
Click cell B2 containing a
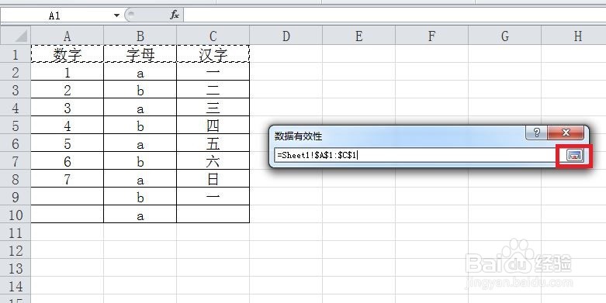point(140,72)
